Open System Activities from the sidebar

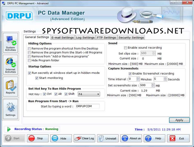[x=10, y=43]
